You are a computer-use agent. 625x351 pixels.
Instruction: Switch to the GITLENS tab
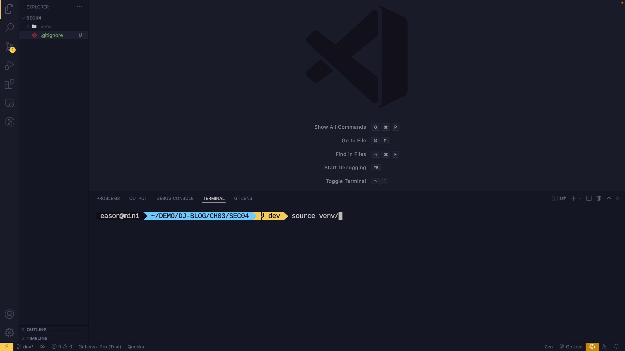pos(243,198)
